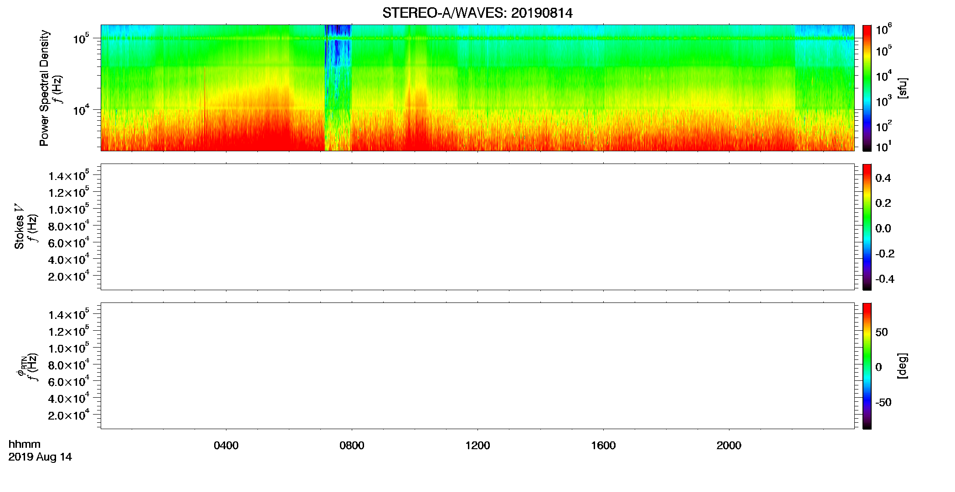Click the 10^6 label on sfu colorbar
The width and height of the screenshot is (955, 492).
[x=883, y=29]
